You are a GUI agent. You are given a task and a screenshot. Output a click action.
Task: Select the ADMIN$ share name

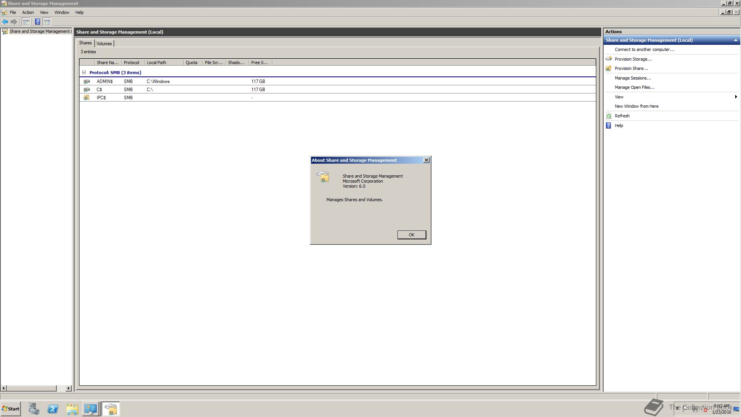(105, 81)
